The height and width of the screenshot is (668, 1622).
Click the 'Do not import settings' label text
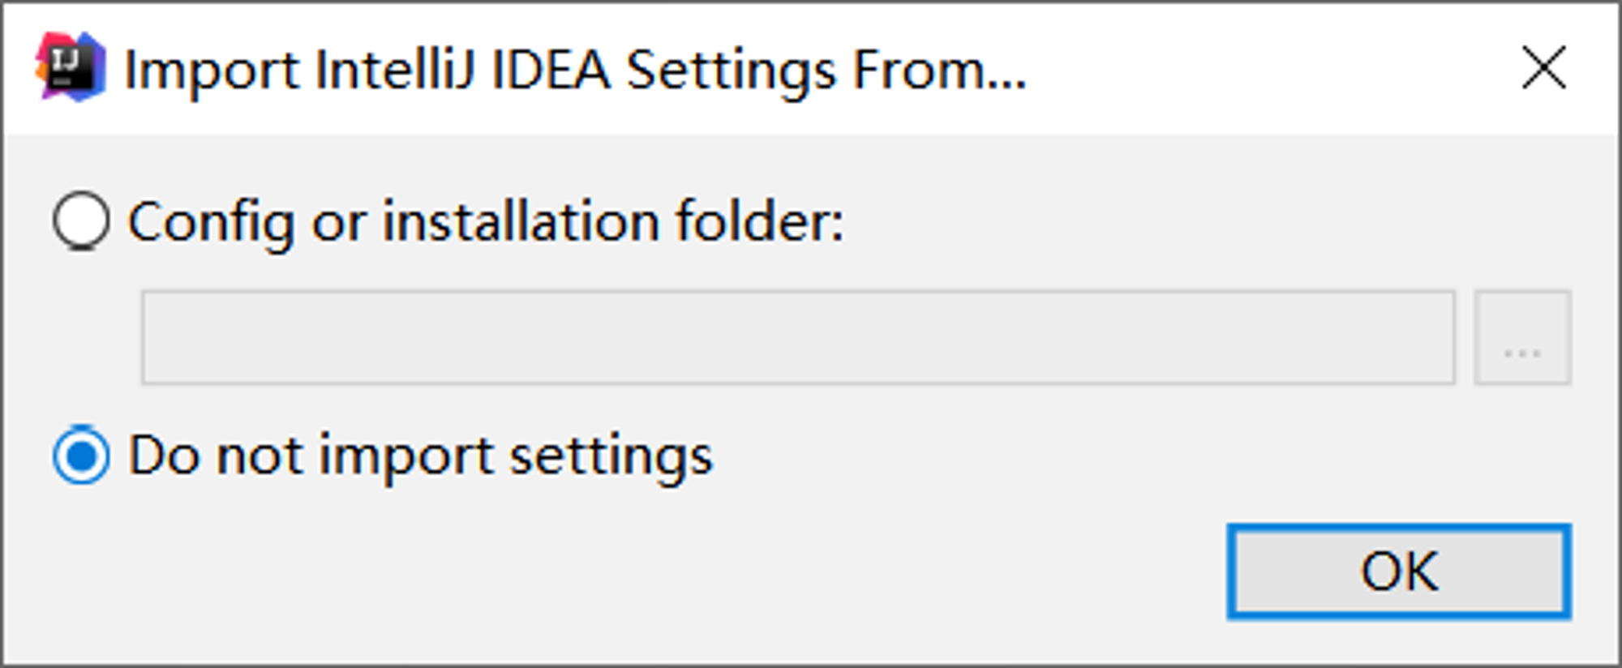(x=420, y=456)
